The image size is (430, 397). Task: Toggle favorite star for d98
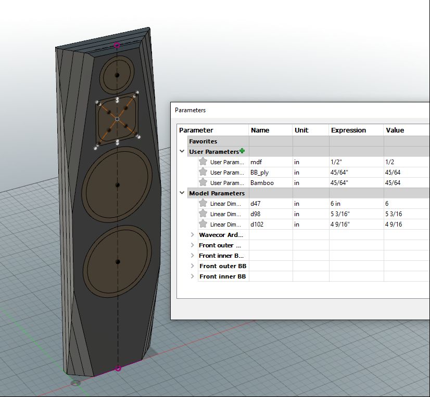[x=203, y=214]
